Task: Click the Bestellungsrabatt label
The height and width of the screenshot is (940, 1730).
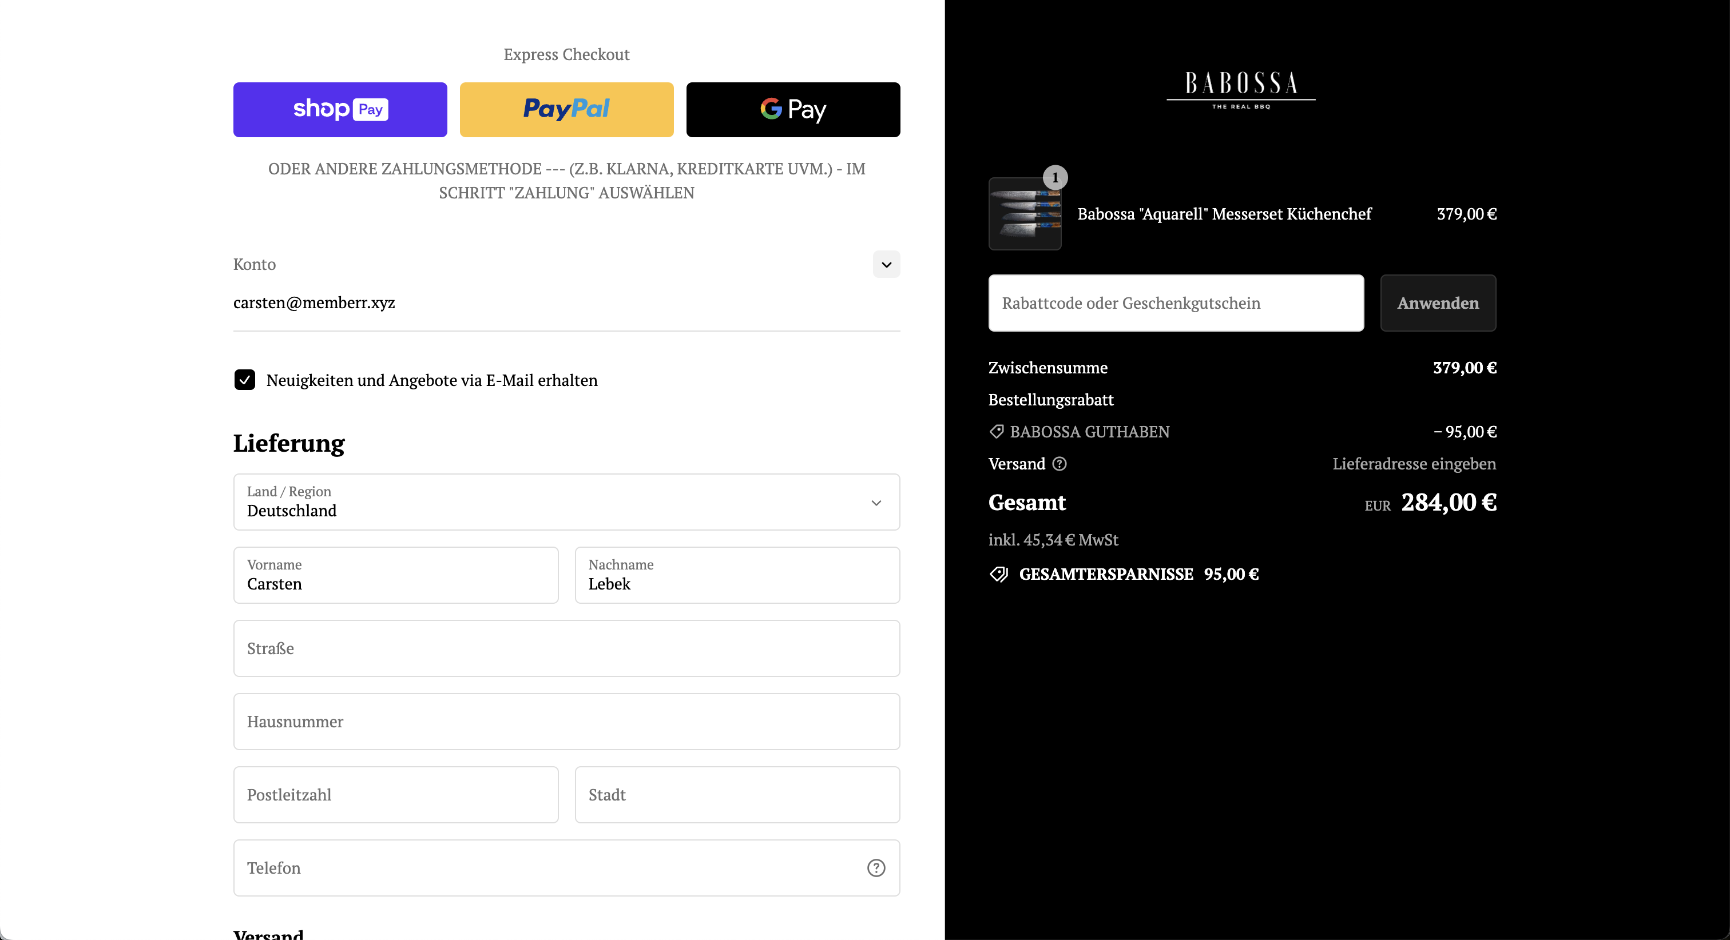Action: [x=1051, y=400]
